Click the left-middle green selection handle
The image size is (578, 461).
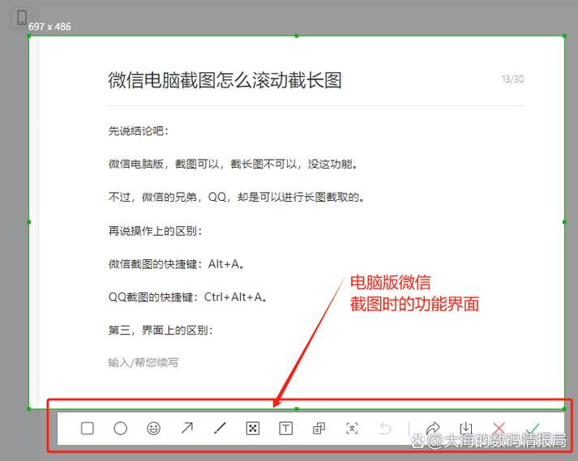coord(28,222)
